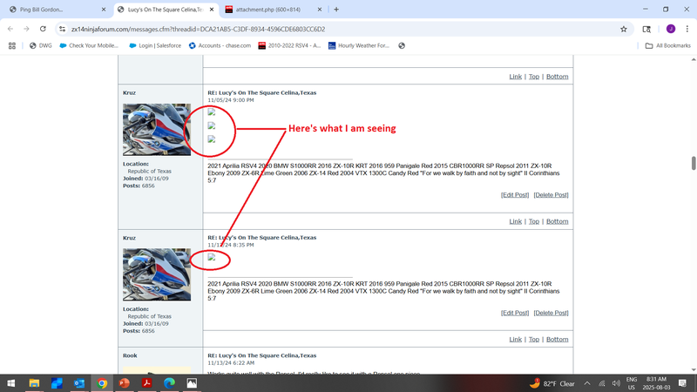Image resolution: width=697 pixels, height=392 pixels.
Task: Open the notification center icon
Action: 683,383
